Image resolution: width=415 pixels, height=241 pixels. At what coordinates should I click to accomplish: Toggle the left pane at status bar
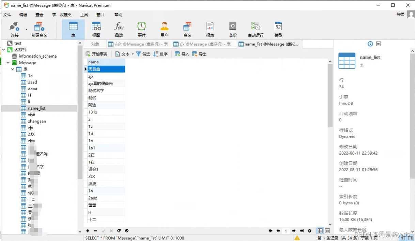pyautogui.click(x=403, y=238)
